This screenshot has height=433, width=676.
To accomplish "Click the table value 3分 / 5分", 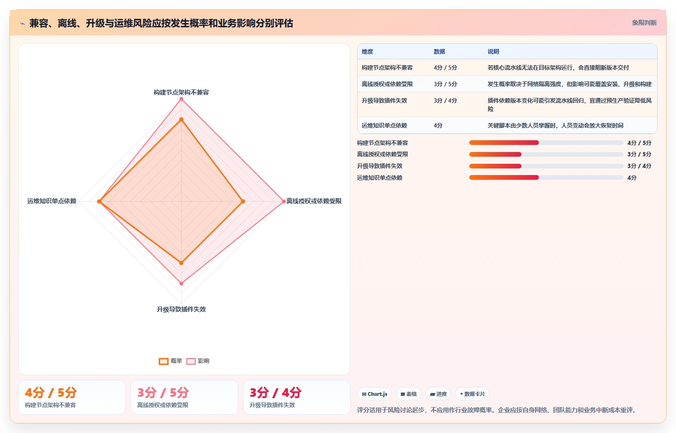I will tap(446, 84).
